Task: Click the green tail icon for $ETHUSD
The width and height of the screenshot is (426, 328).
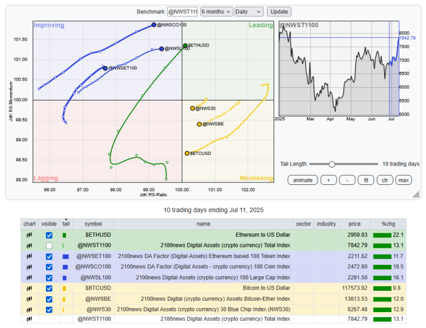Action: pyautogui.click(x=65, y=236)
